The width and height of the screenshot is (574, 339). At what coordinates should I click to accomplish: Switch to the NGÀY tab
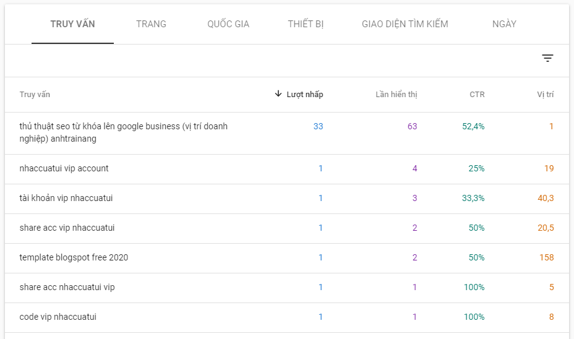tap(504, 24)
